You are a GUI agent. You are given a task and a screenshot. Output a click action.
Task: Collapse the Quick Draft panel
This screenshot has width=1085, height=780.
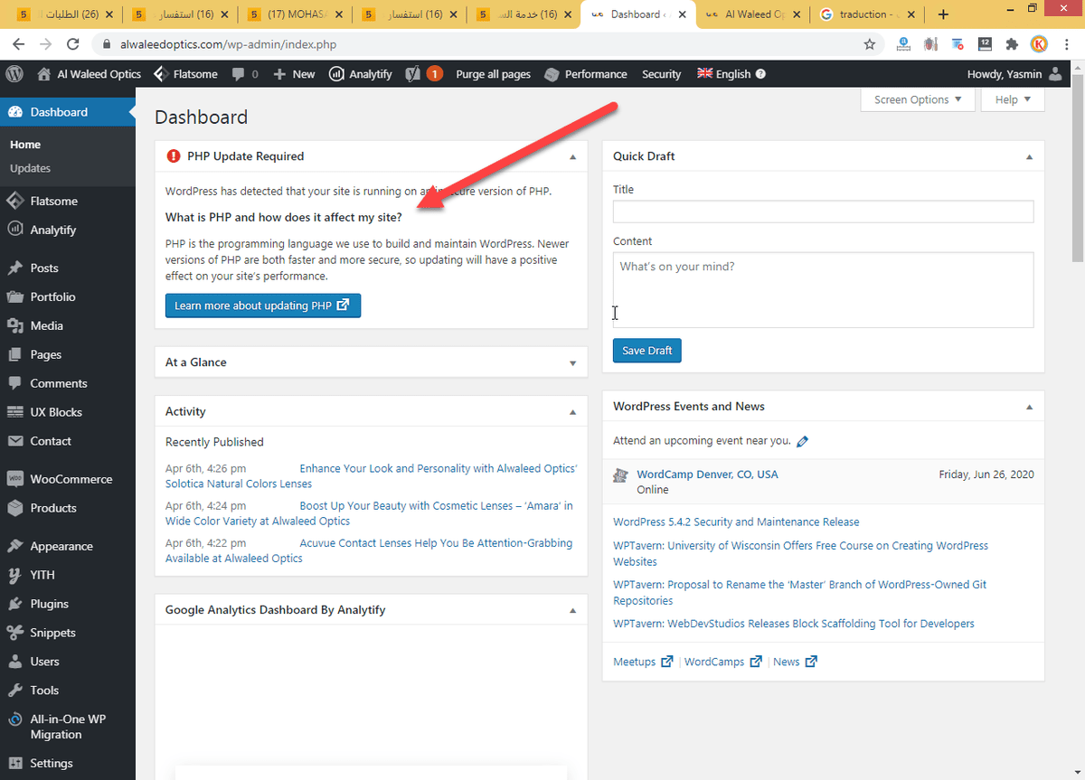click(x=1029, y=156)
